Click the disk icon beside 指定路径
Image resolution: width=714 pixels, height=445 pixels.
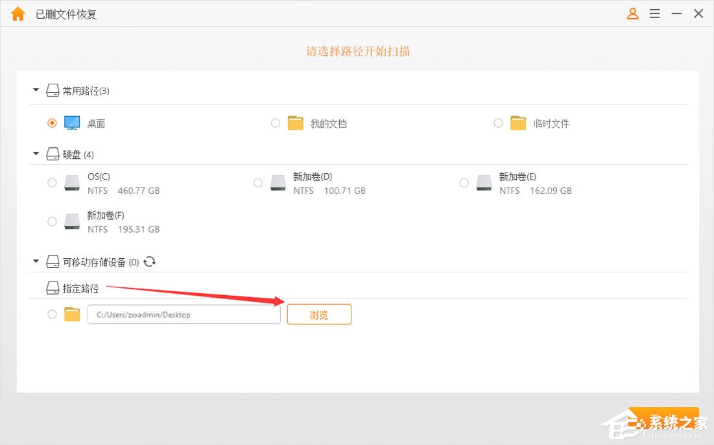[53, 288]
